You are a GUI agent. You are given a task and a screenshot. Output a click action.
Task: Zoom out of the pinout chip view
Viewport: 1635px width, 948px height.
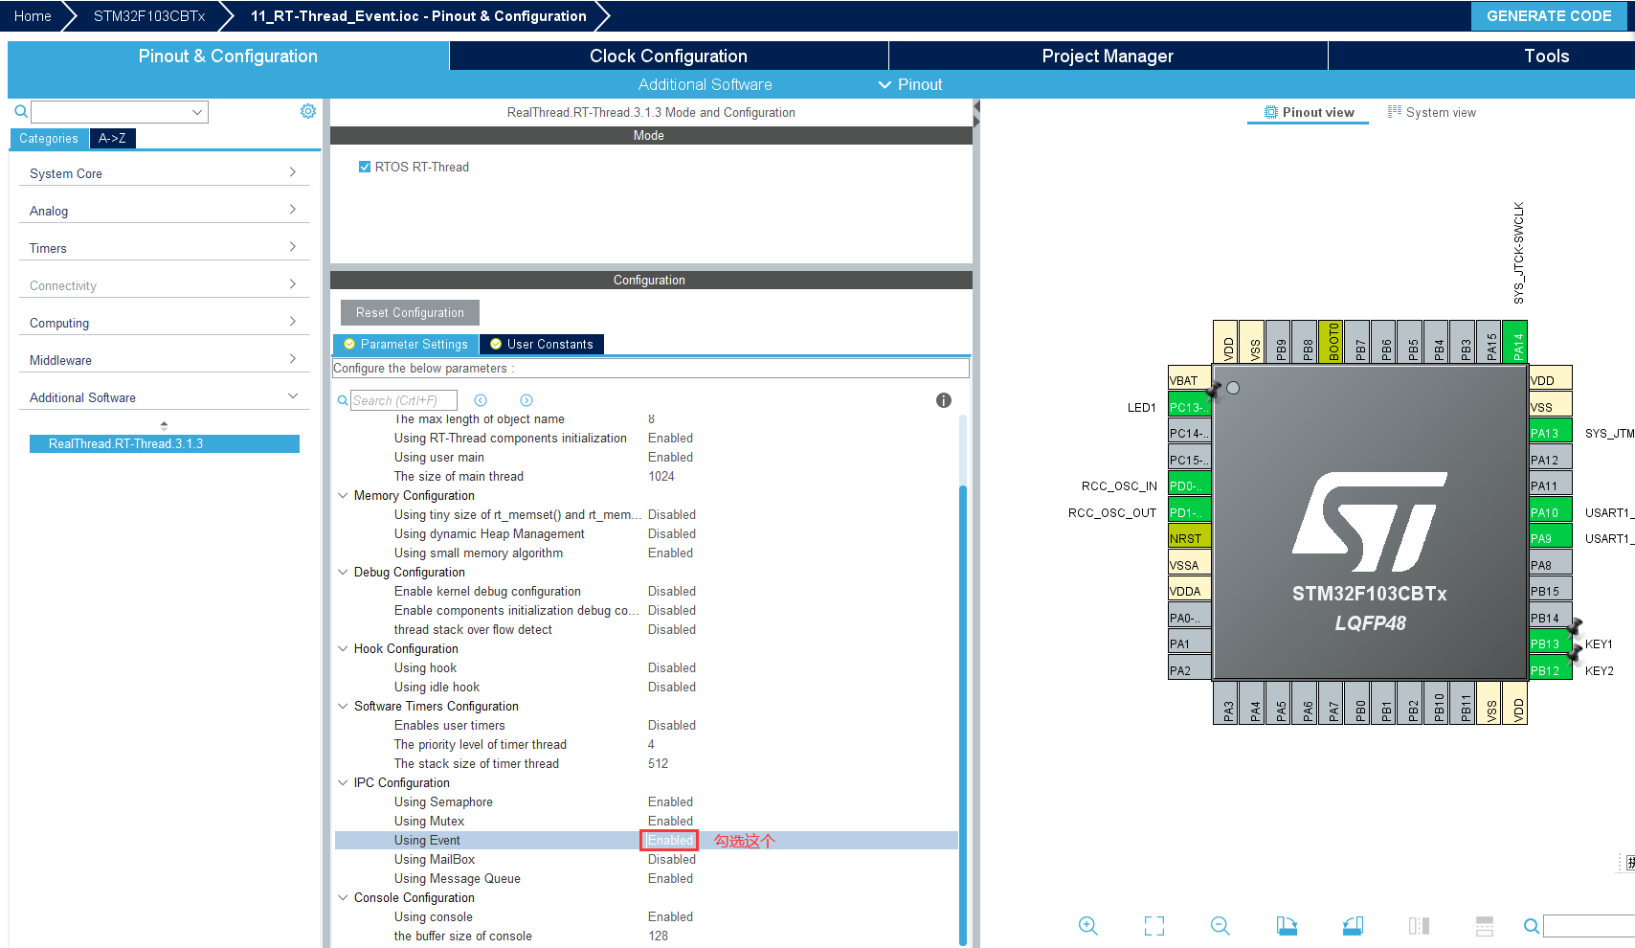1220,926
